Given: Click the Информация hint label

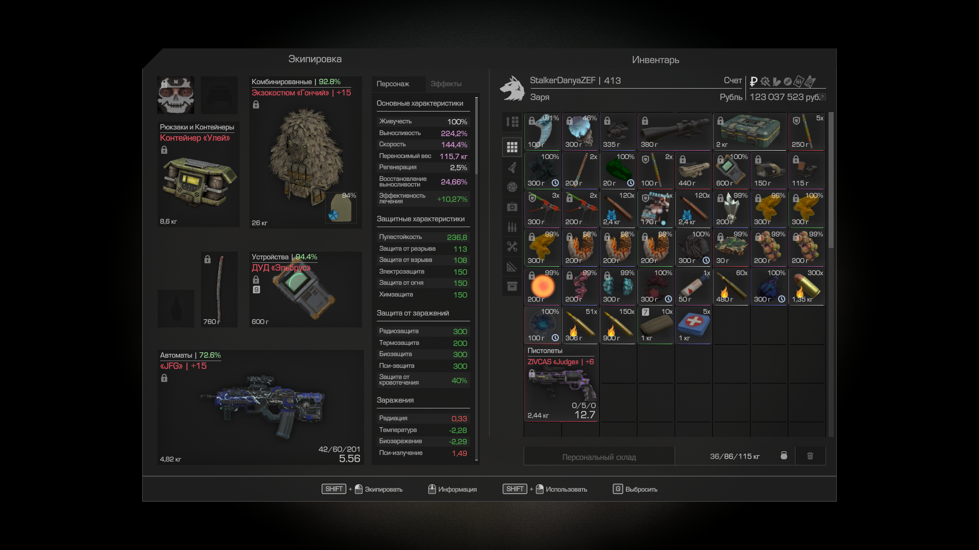Looking at the screenshot, I should [457, 489].
